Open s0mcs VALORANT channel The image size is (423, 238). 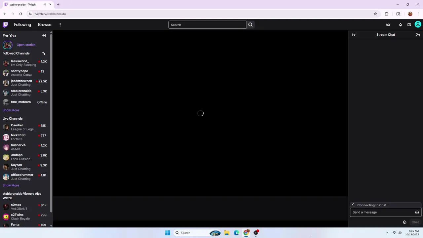(x=25, y=207)
